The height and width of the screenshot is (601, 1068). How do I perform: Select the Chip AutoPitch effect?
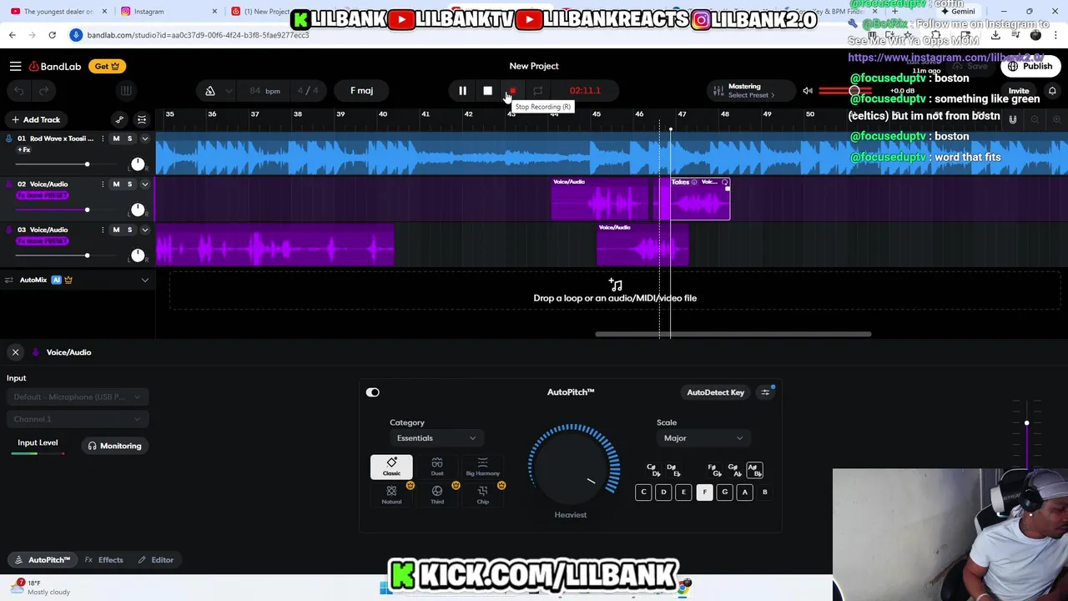[x=482, y=495]
